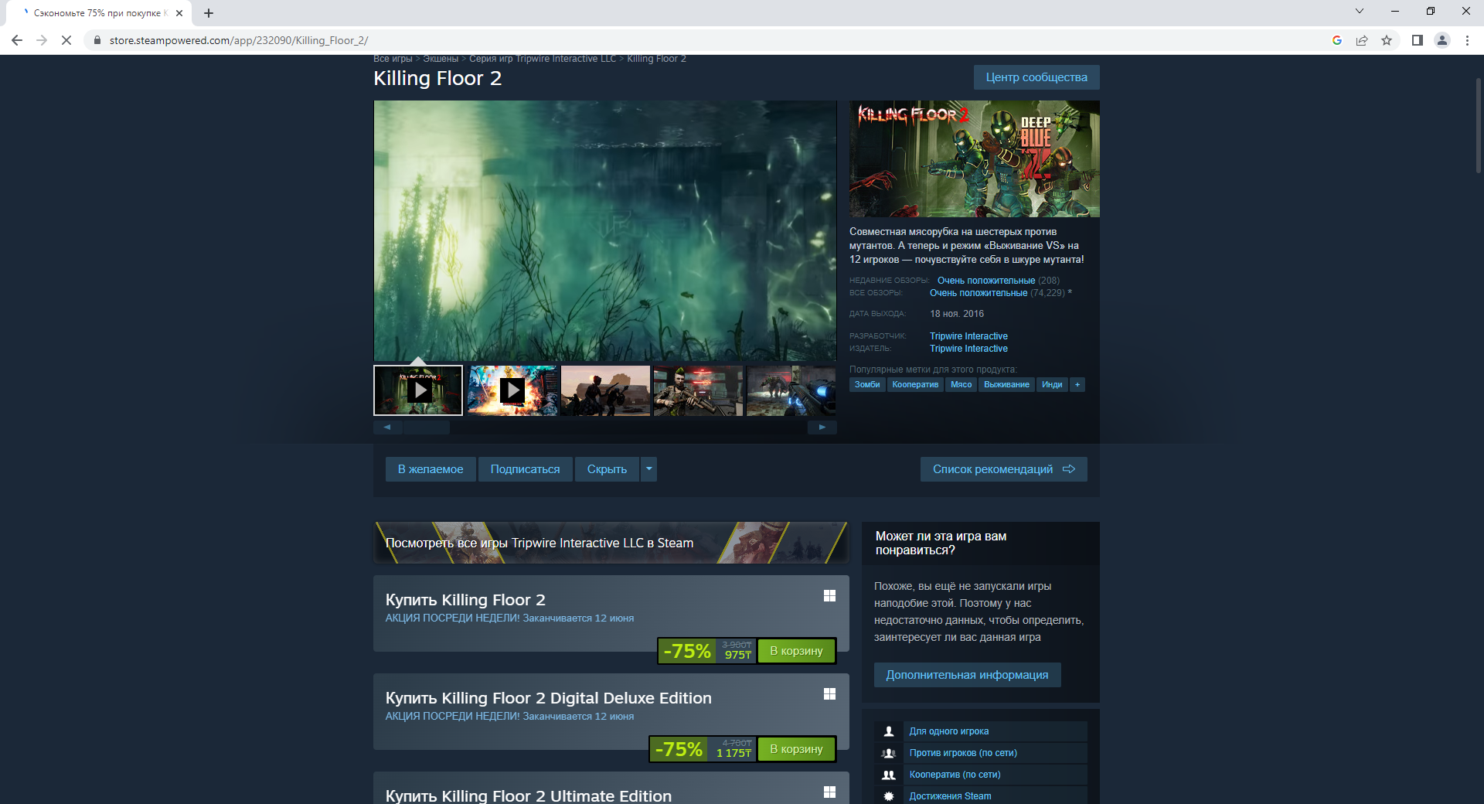Click Windows icon on Ultimate Edition
Image resolution: width=1484 pixels, height=804 pixels.
click(x=829, y=792)
